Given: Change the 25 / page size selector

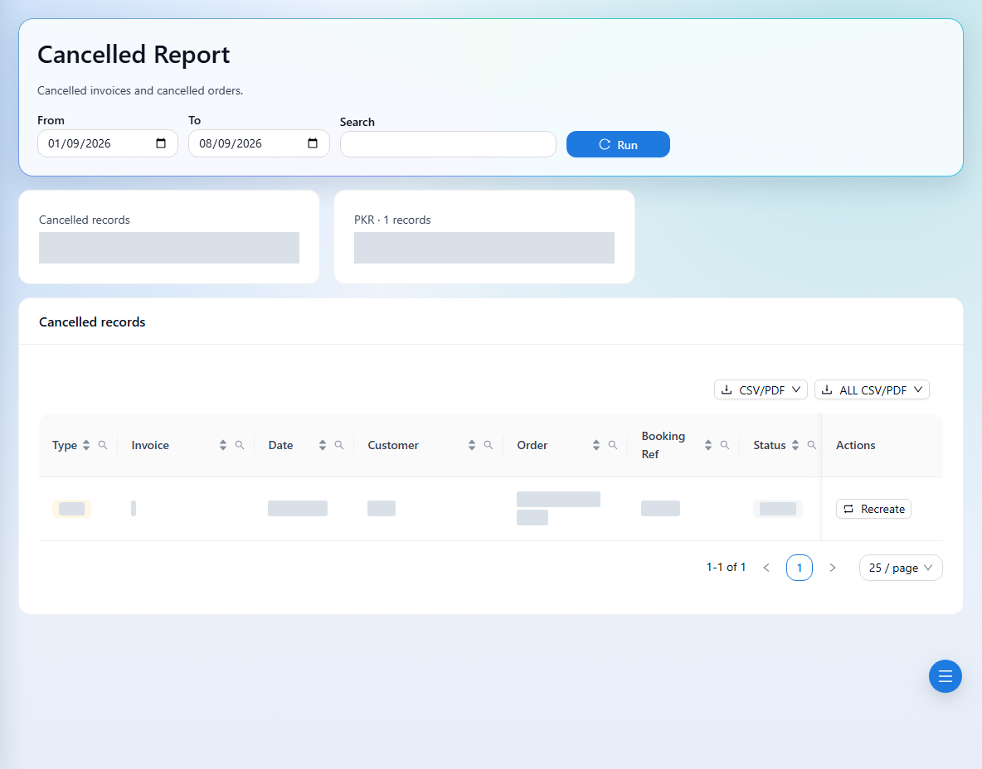Looking at the screenshot, I should [x=901, y=568].
